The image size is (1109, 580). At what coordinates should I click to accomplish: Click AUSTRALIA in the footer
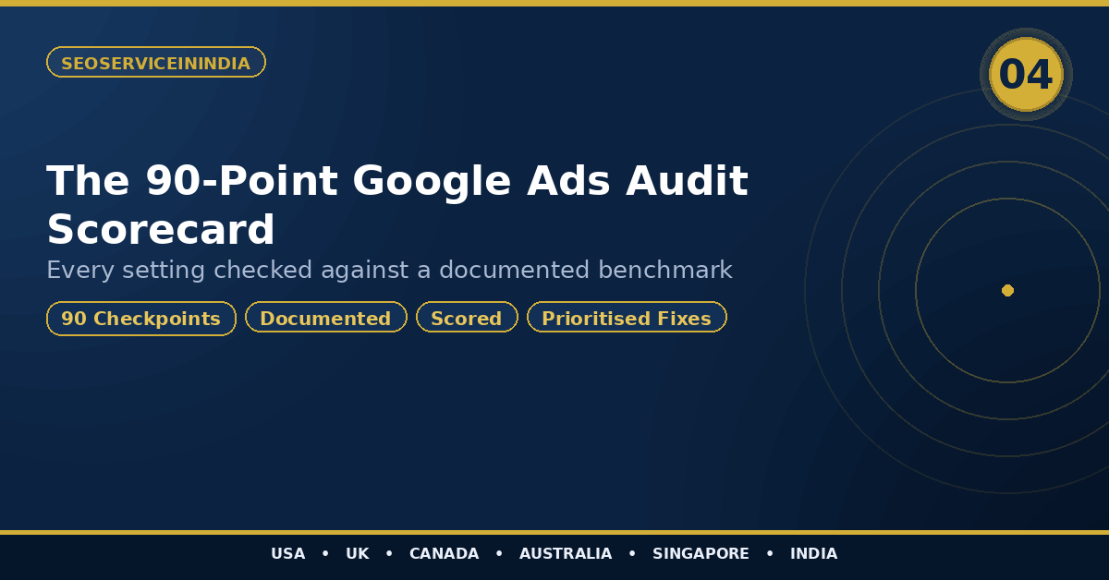click(x=566, y=554)
